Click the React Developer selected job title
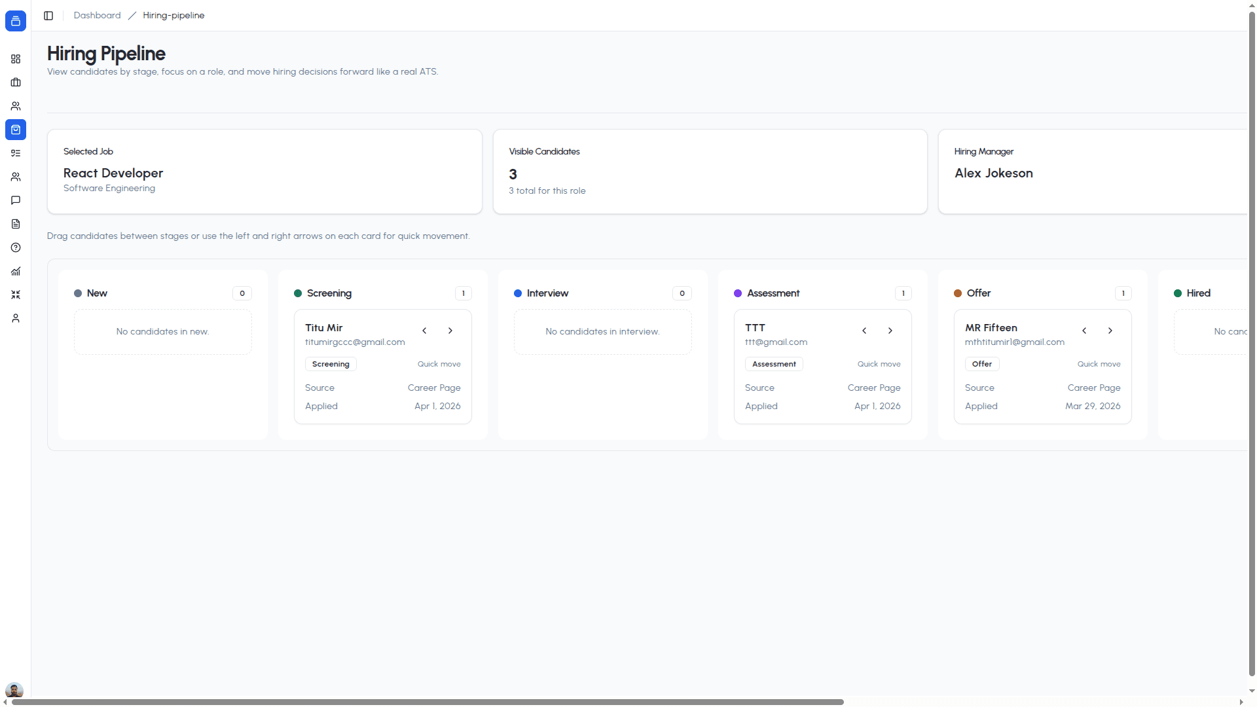This screenshot has height=707, width=1257. click(113, 173)
